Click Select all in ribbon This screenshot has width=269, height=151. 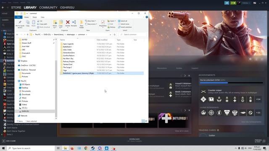pyautogui.click(x=123, y=21)
